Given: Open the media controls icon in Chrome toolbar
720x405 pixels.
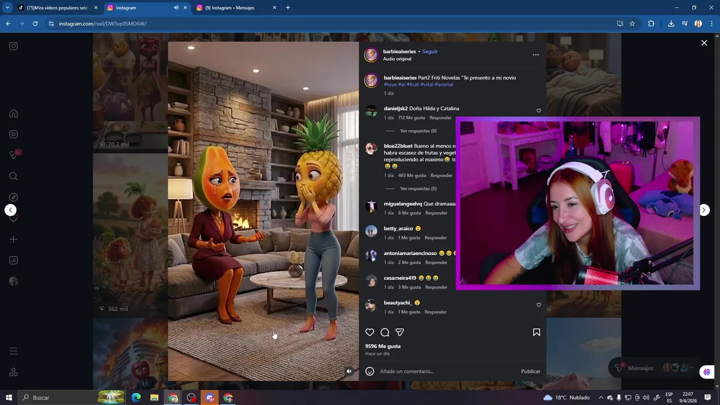Looking at the screenshot, I should [x=685, y=24].
